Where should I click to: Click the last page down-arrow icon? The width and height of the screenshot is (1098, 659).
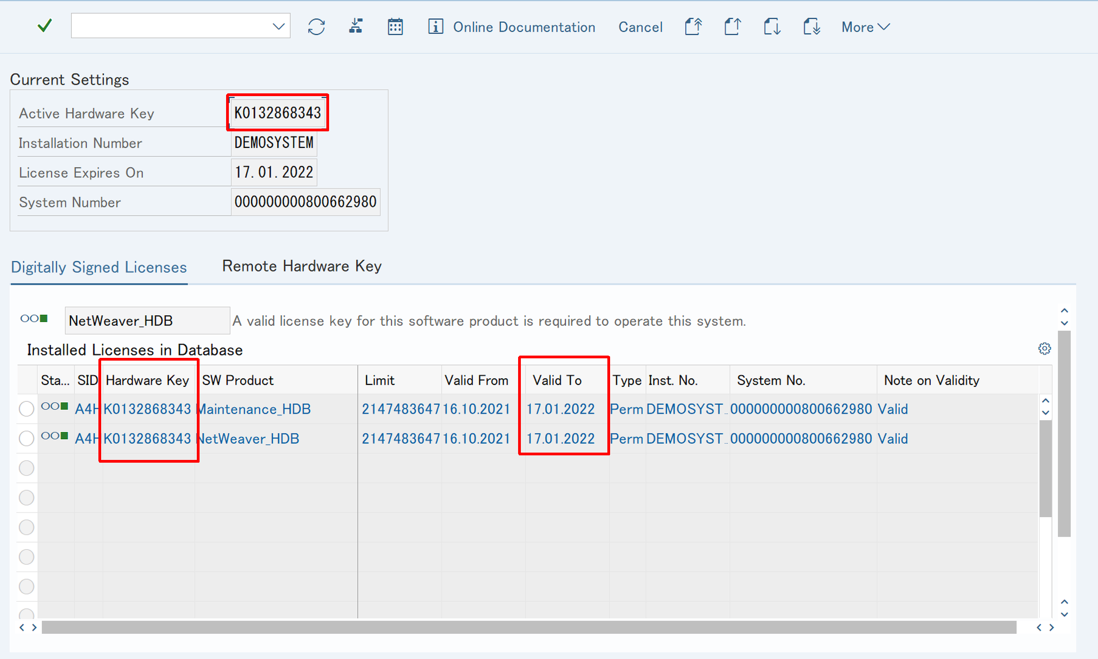[811, 27]
